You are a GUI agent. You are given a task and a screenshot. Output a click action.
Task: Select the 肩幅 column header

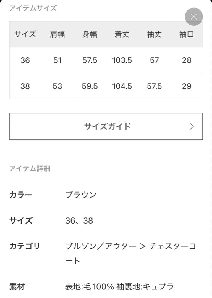[x=57, y=34]
